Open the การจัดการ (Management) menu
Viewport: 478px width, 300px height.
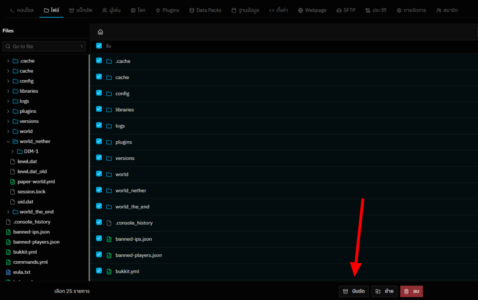(411, 9)
